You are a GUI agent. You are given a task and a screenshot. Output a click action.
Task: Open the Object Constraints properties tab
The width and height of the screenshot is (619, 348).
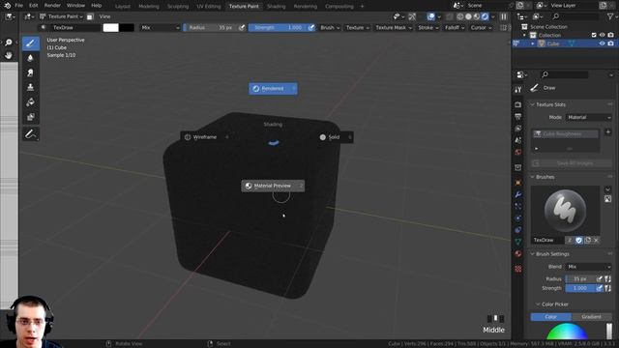pos(518,230)
